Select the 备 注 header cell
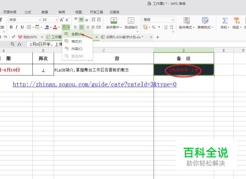Image resolution: width=246 pixels, height=179 pixels. click(184, 58)
